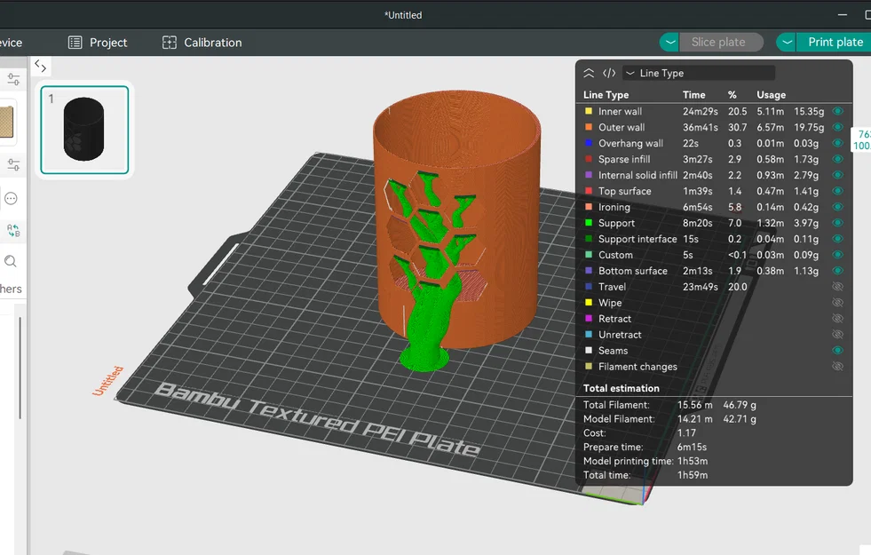Minimize the window
871x555 pixels.
[x=842, y=15]
